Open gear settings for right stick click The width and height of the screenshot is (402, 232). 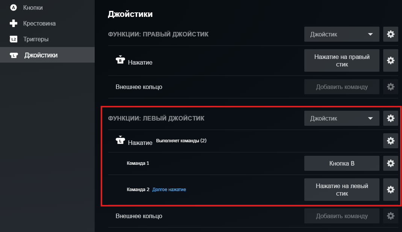(390, 60)
